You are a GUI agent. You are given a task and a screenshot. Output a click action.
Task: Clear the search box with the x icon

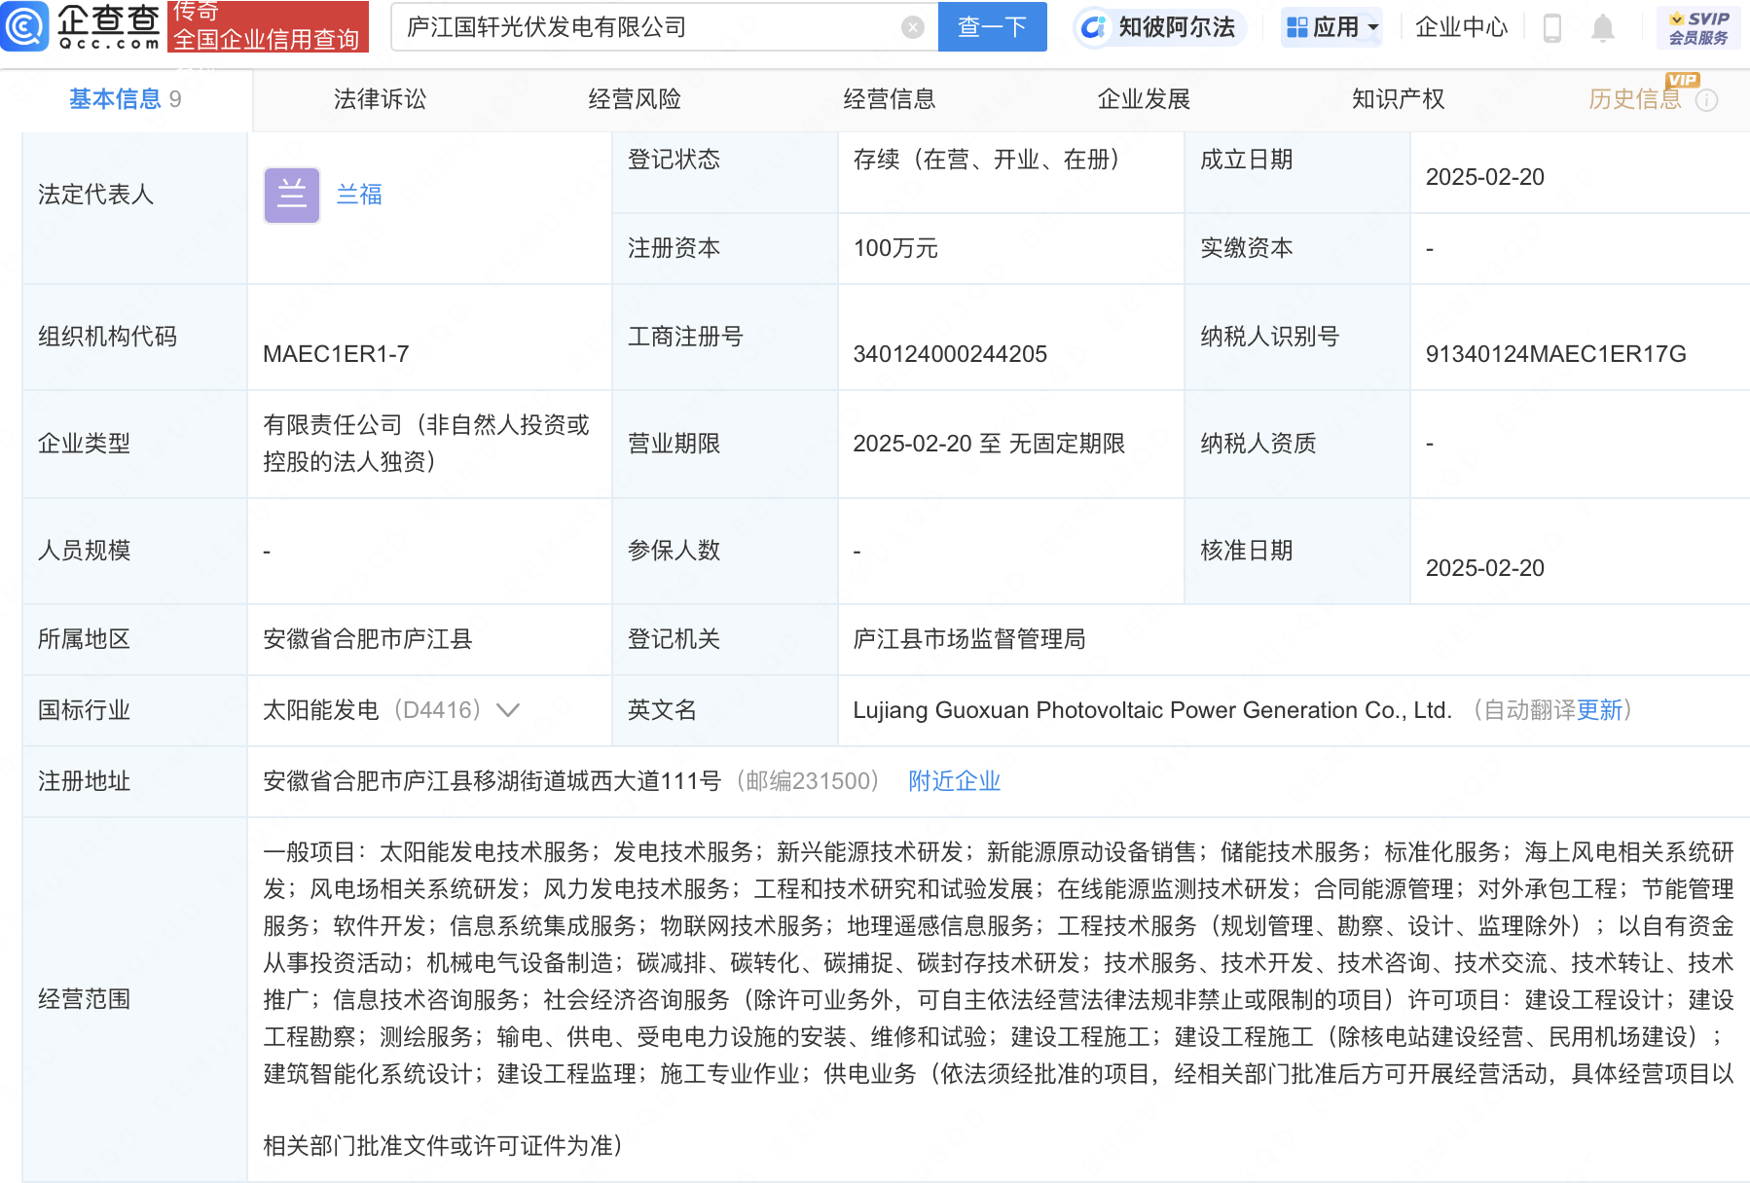click(x=911, y=27)
